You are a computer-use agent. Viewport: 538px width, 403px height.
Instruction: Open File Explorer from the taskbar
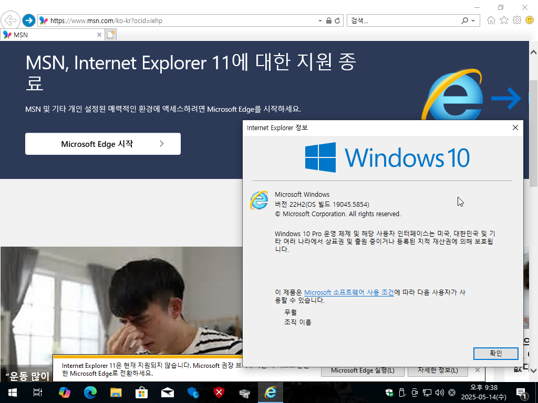116,393
